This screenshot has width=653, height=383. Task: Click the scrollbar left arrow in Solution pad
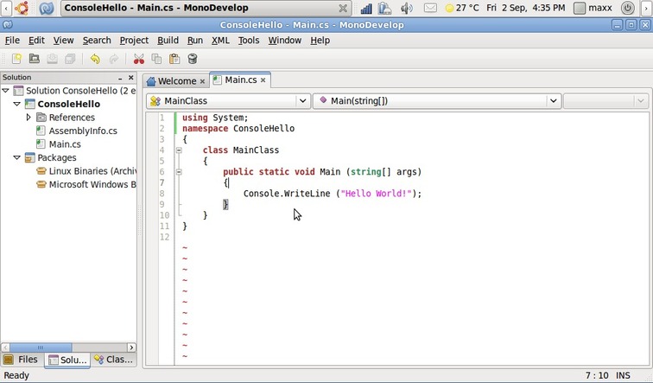click(5, 348)
